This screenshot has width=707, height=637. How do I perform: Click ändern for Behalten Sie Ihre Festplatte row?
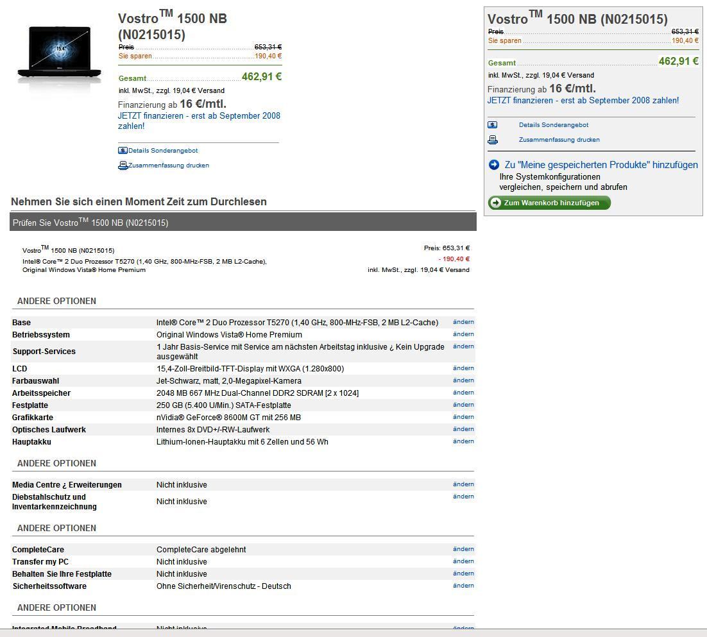[463, 573]
